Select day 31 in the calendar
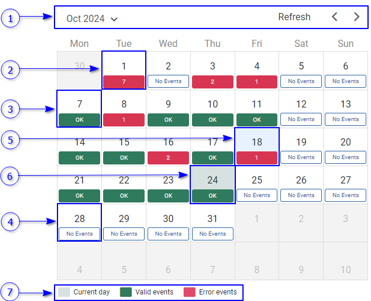Viewport: 371px width, 301px height. point(213,218)
